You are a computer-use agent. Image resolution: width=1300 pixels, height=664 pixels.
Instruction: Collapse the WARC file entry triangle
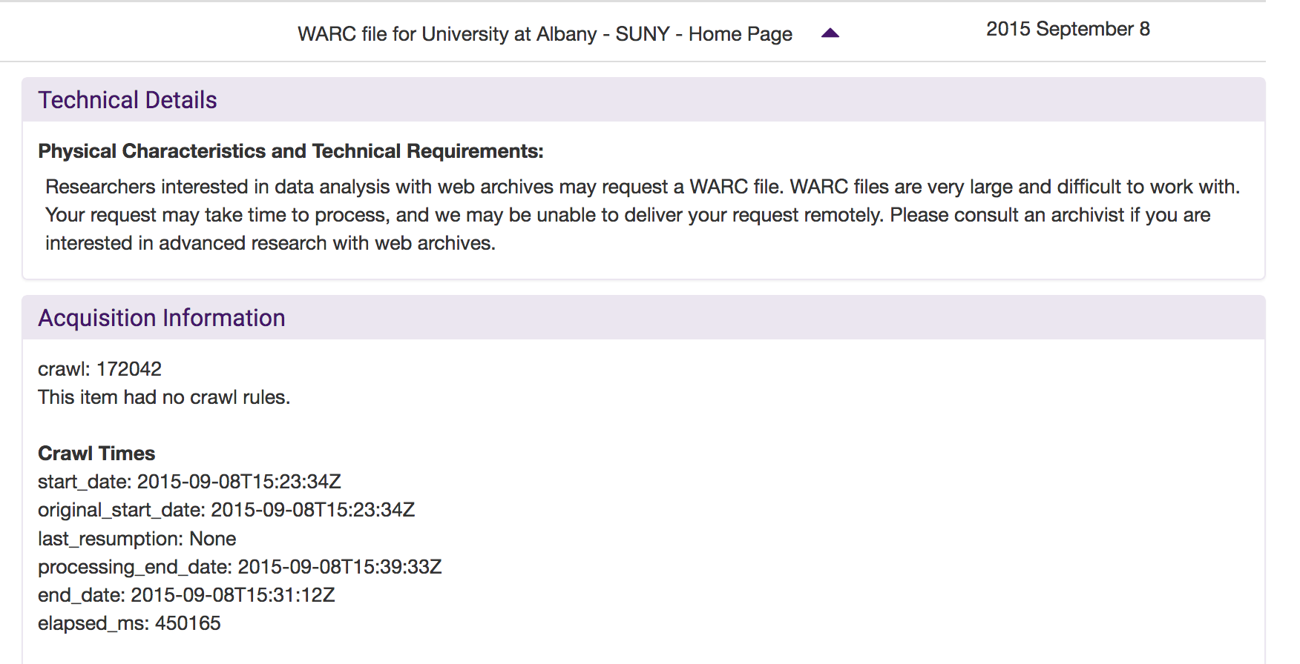pyautogui.click(x=830, y=33)
